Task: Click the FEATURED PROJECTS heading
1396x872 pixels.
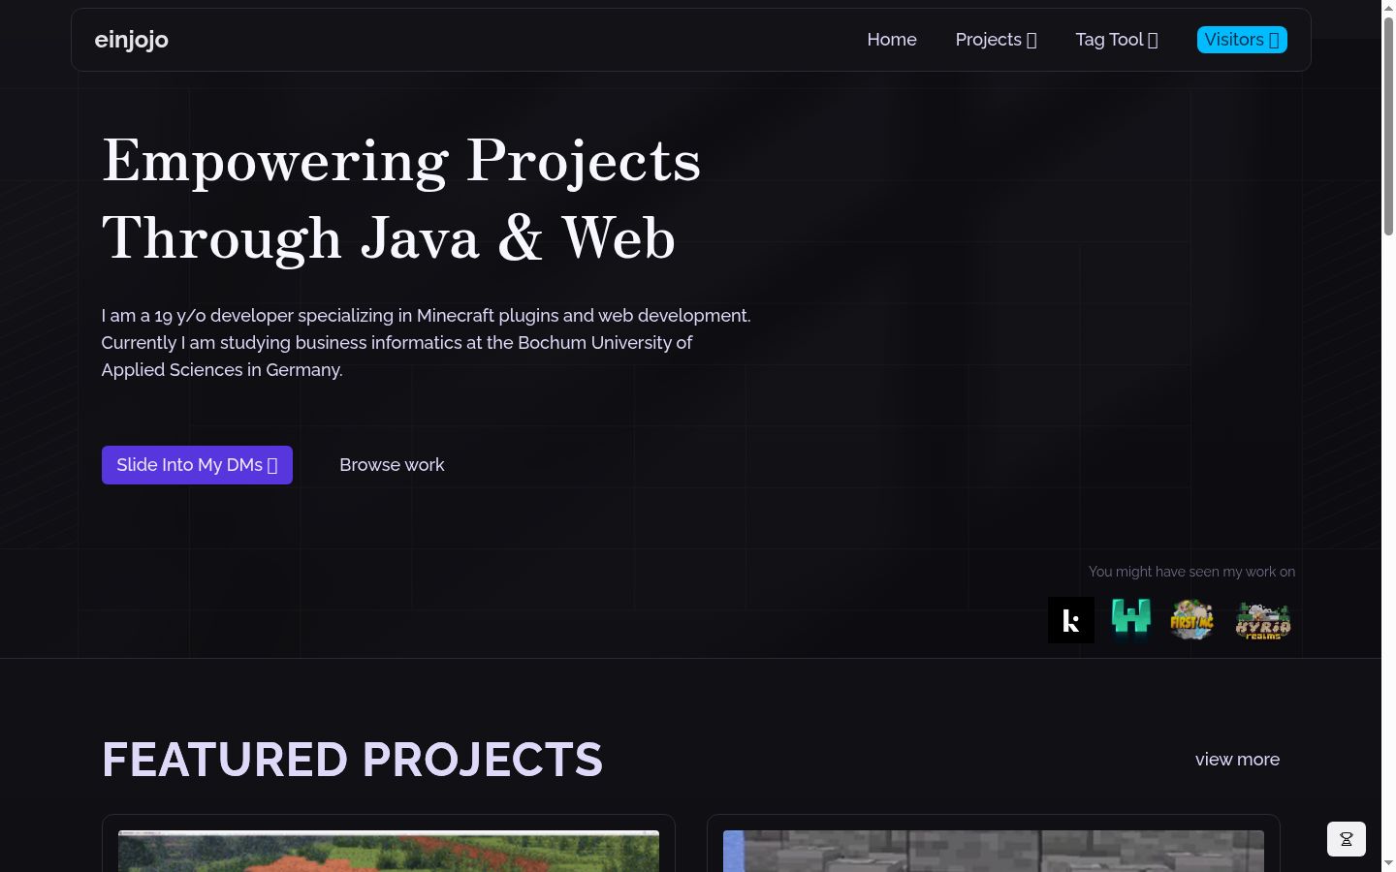Action: point(352,760)
